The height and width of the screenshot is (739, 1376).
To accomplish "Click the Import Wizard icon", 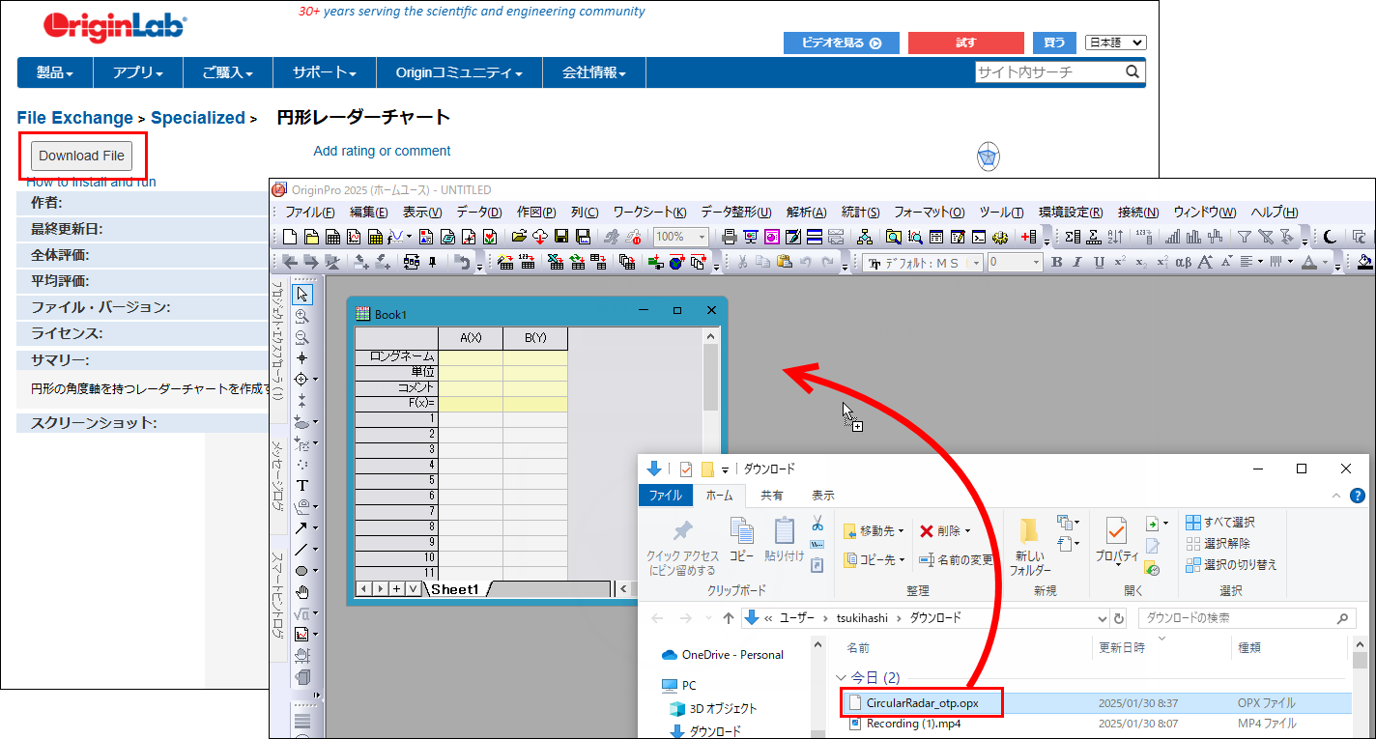I will tap(505, 262).
